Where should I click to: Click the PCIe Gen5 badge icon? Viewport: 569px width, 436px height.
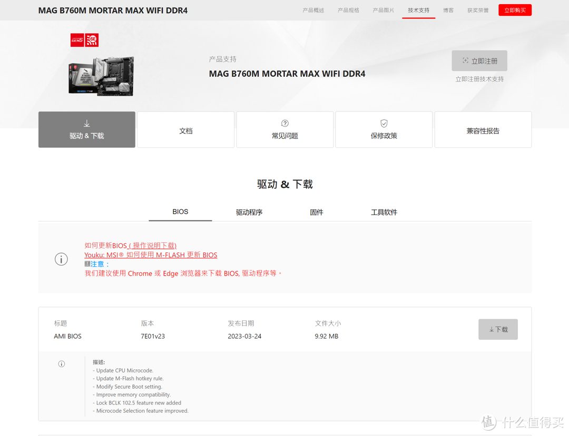[x=77, y=40]
